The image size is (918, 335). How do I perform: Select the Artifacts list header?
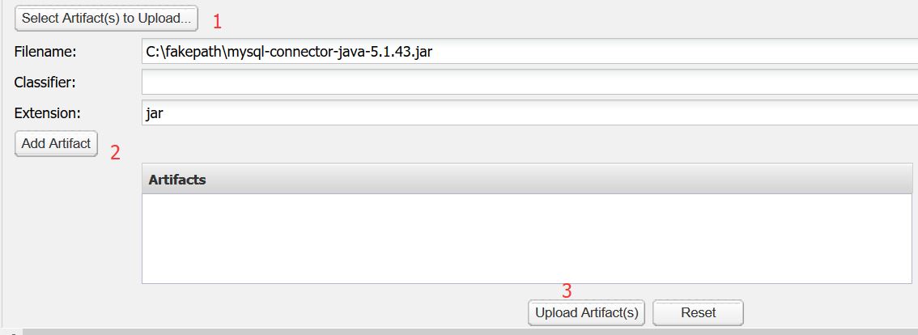tap(526, 180)
